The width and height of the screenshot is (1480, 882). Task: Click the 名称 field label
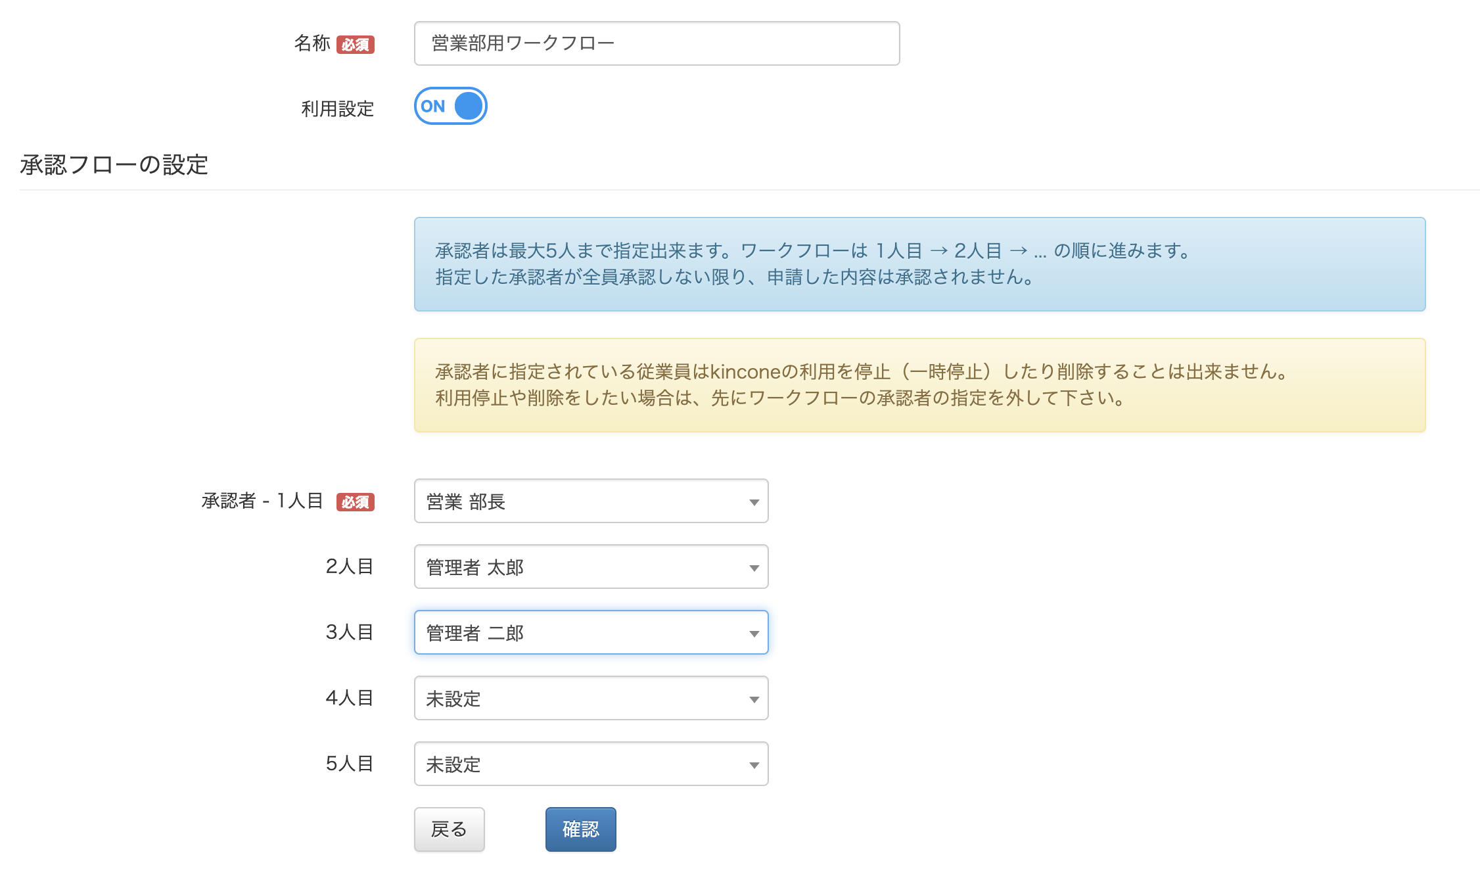[x=312, y=43]
